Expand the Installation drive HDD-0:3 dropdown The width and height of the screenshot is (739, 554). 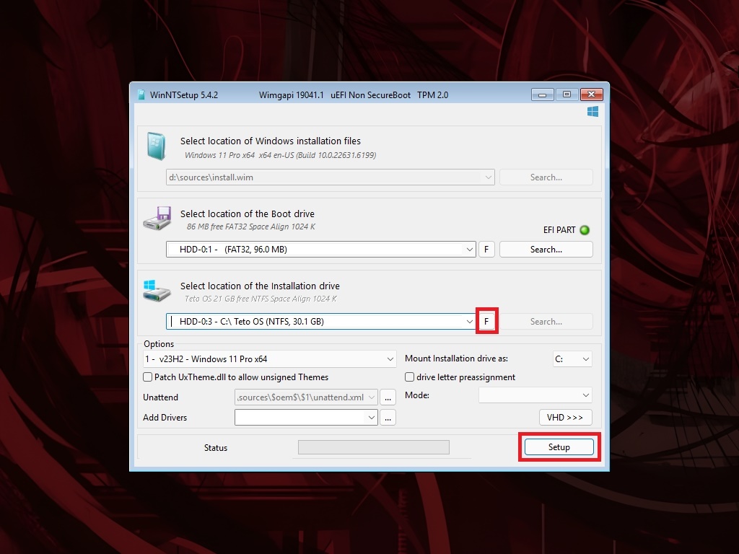coord(469,322)
